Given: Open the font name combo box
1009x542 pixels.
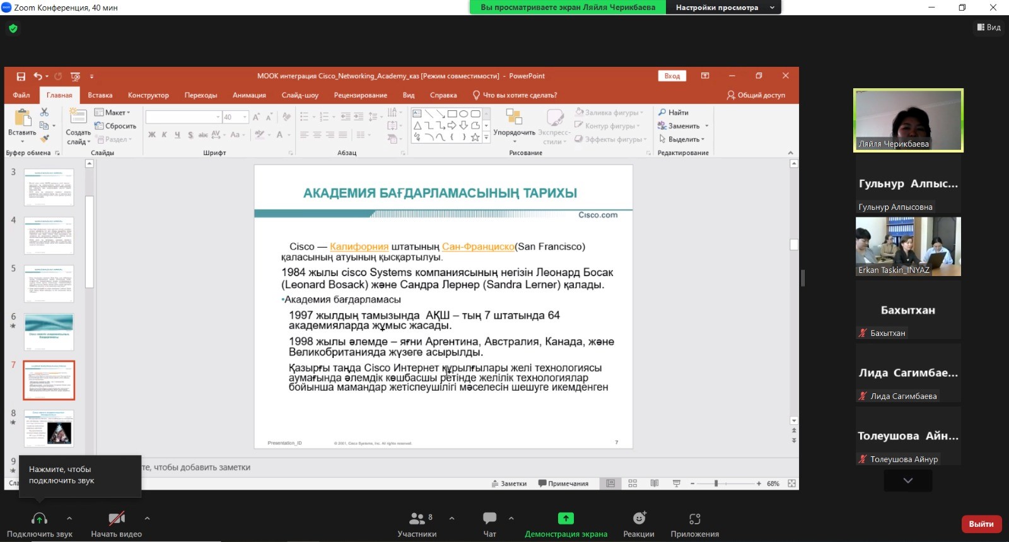Looking at the screenshot, I should [x=184, y=117].
